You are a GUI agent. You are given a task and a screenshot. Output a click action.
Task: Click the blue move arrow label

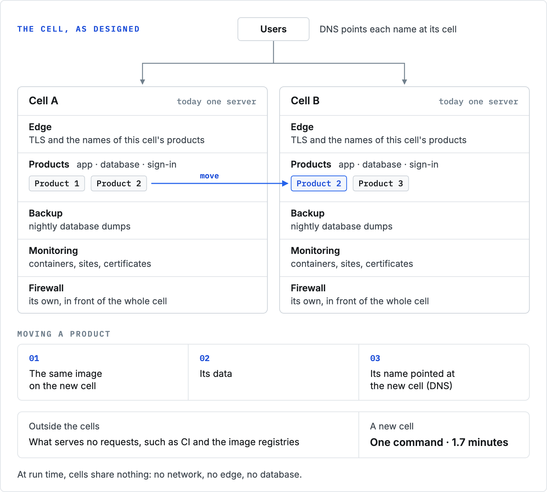(x=209, y=176)
